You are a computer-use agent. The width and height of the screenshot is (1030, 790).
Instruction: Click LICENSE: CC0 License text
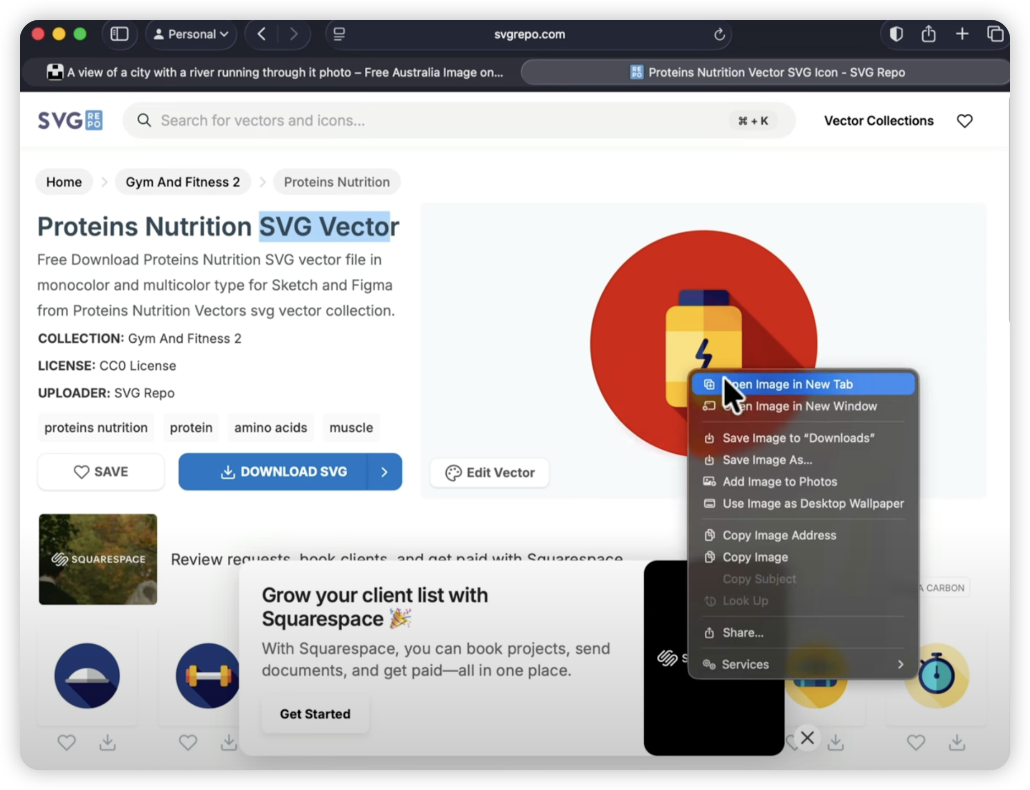point(107,366)
